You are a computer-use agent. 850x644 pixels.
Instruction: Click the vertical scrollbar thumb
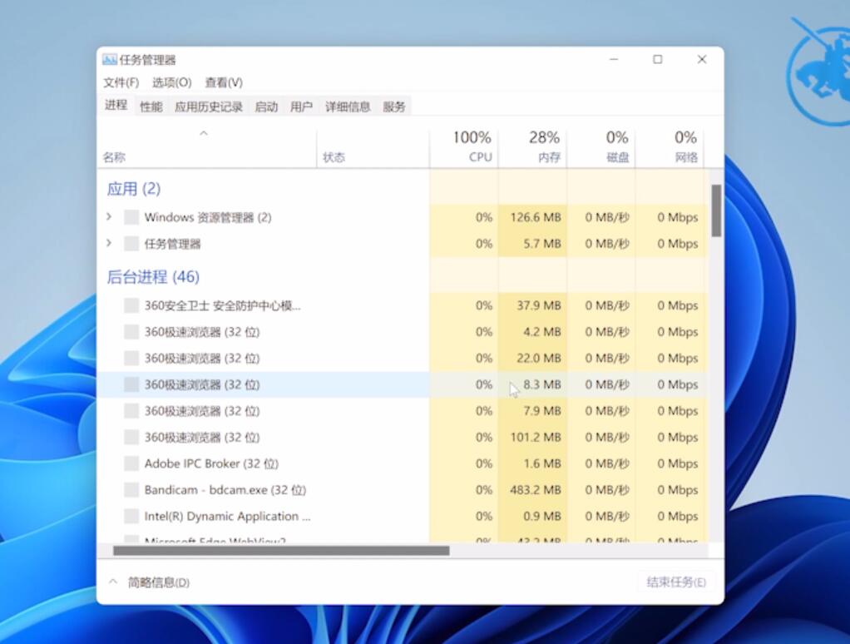(x=716, y=211)
